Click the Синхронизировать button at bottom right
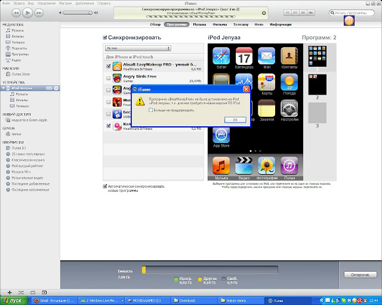382x305 pixels. 360,274
